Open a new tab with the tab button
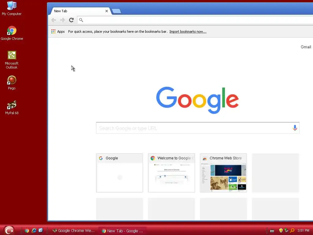This screenshot has width=313, height=235. coord(116,11)
